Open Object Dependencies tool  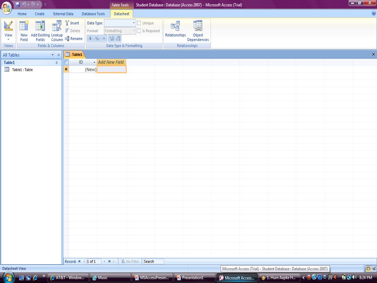pyautogui.click(x=198, y=31)
